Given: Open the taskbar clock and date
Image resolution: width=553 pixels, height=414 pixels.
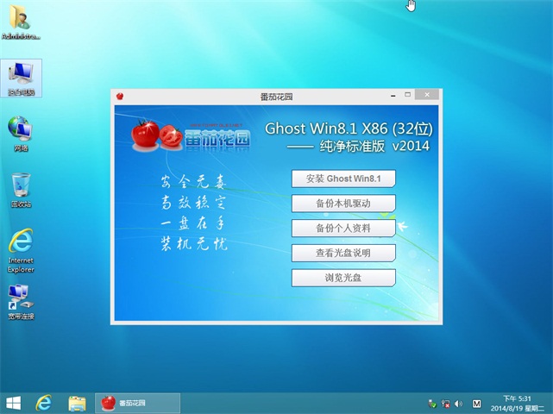Looking at the screenshot, I should tap(518, 403).
